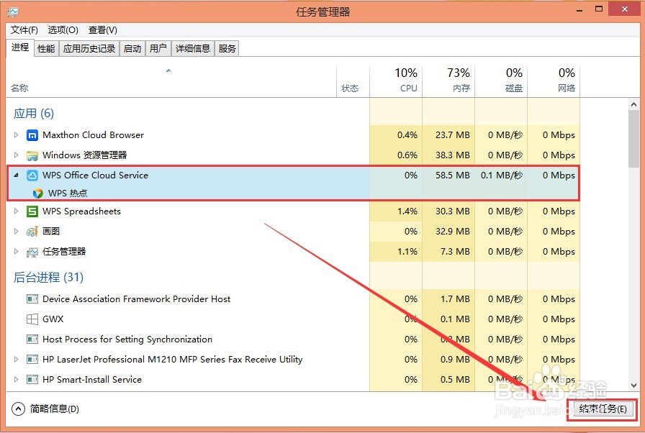The image size is (645, 433).
Task: Collapse the WPS Office Cloud Service row
Action: (16, 175)
